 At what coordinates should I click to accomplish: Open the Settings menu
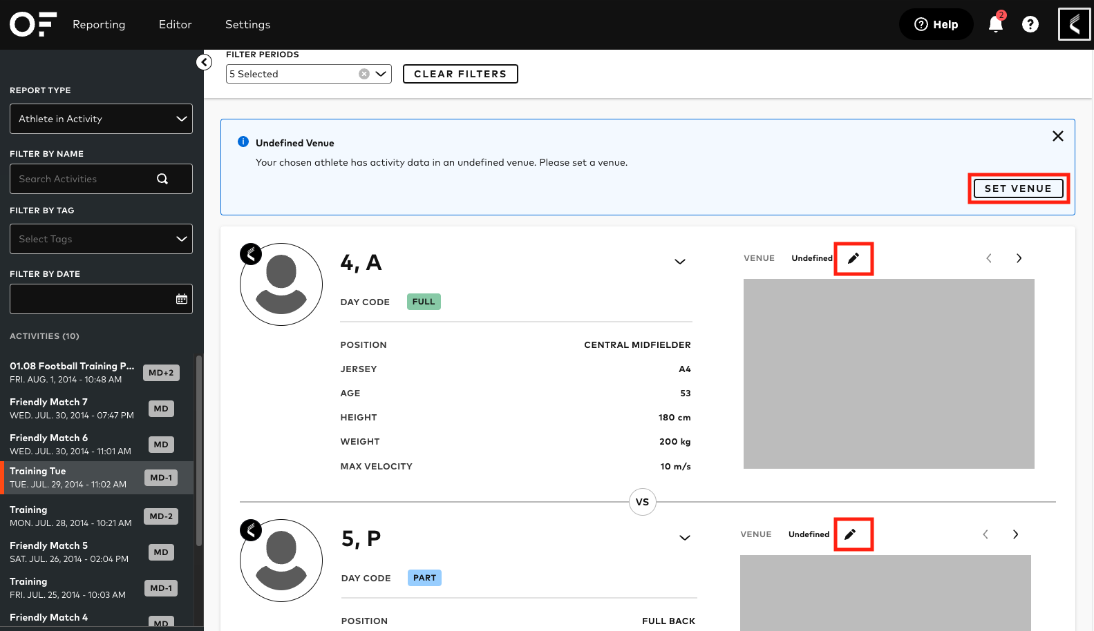(247, 24)
